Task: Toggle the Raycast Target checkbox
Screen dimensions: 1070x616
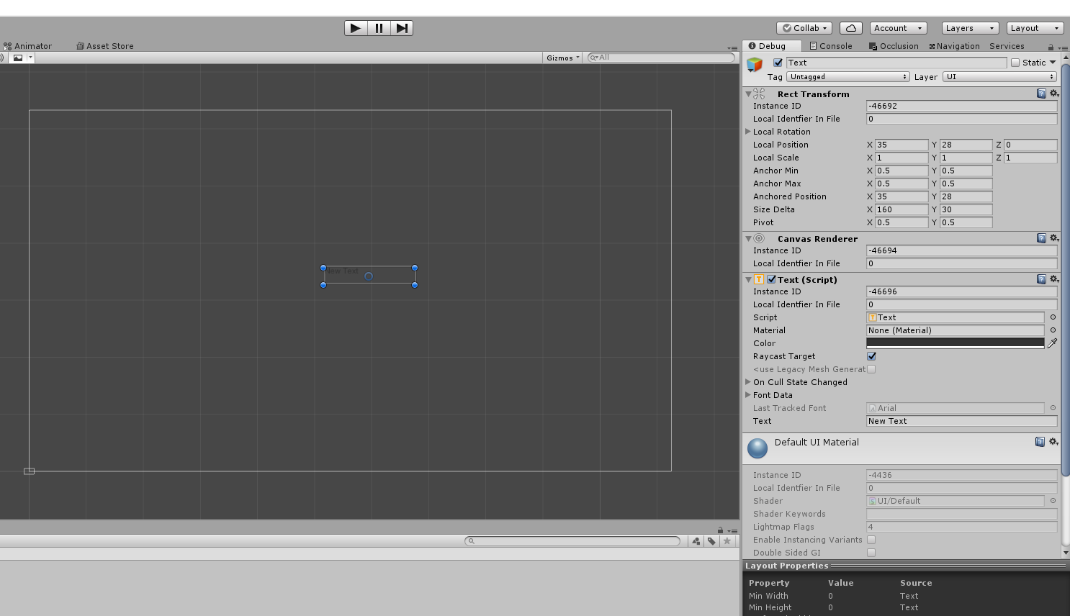Action: coord(871,356)
